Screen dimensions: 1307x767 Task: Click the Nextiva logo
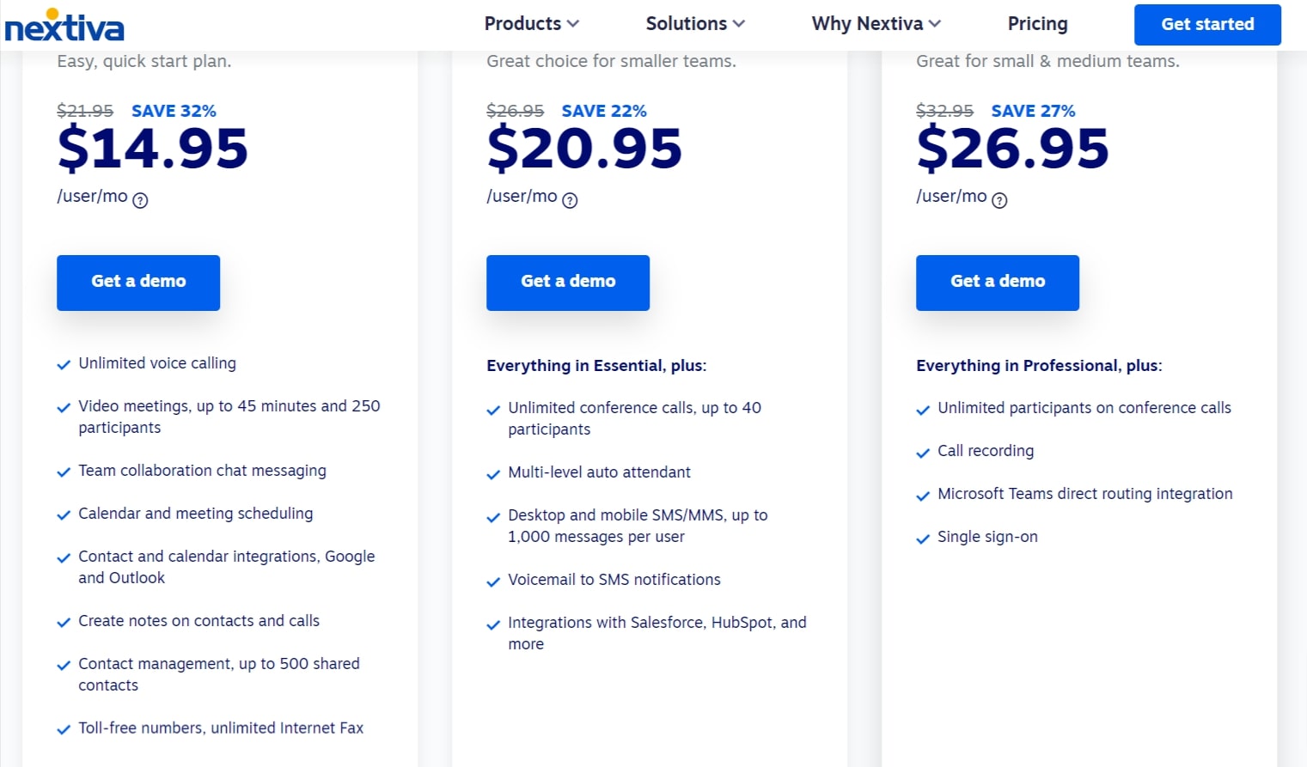(64, 26)
